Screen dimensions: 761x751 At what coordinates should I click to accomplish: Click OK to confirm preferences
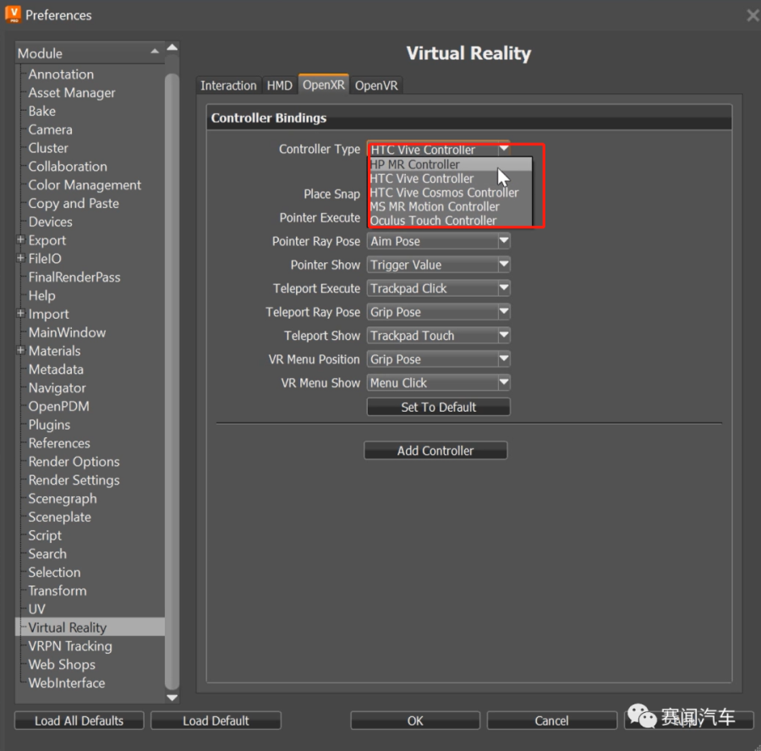(415, 721)
